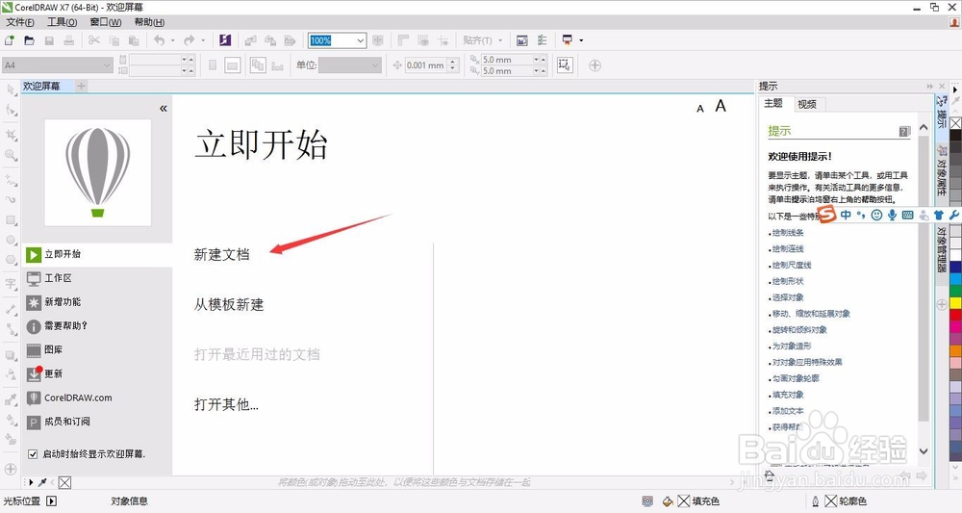Click the Sogou wrench settings icon
Viewport: 962px width, 513px height.
pos(954,215)
